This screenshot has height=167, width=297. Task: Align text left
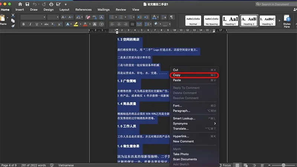[112, 24]
